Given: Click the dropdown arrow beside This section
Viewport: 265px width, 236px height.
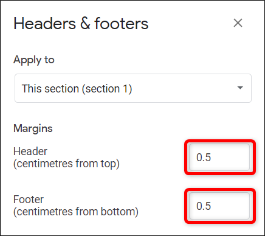Looking at the screenshot, I should click(x=240, y=88).
